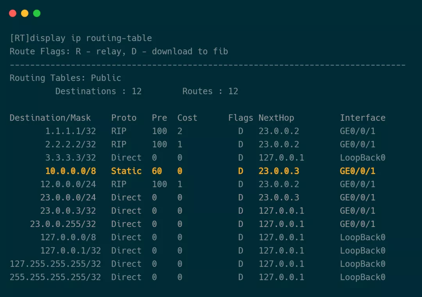The width and height of the screenshot is (422, 297).
Task: Click next hop 23.0.0.3 in 23.0.0.0/24 row
Action: (x=279, y=197)
